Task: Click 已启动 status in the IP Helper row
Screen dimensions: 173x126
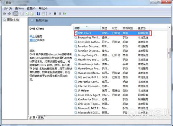Action: (116, 91)
